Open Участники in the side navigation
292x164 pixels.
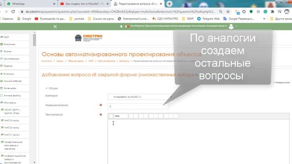(x=15, y=44)
